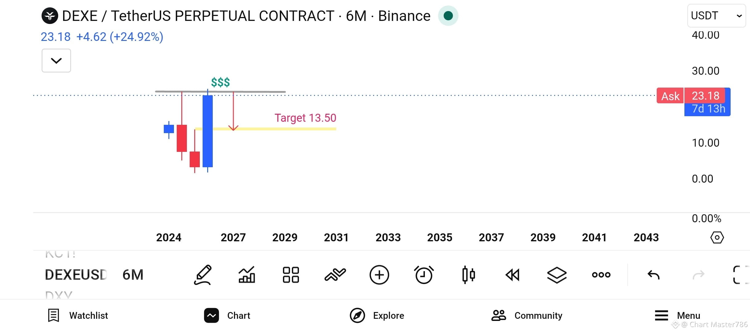The width and height of the screenshot is (750, 332).
Task: Switch to the Explore tab
Action: [x=377, y=315]
